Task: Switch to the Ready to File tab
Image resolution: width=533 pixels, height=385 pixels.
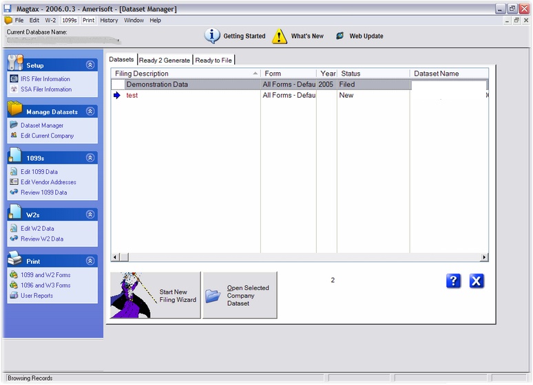Action: (x=213, y=60)
